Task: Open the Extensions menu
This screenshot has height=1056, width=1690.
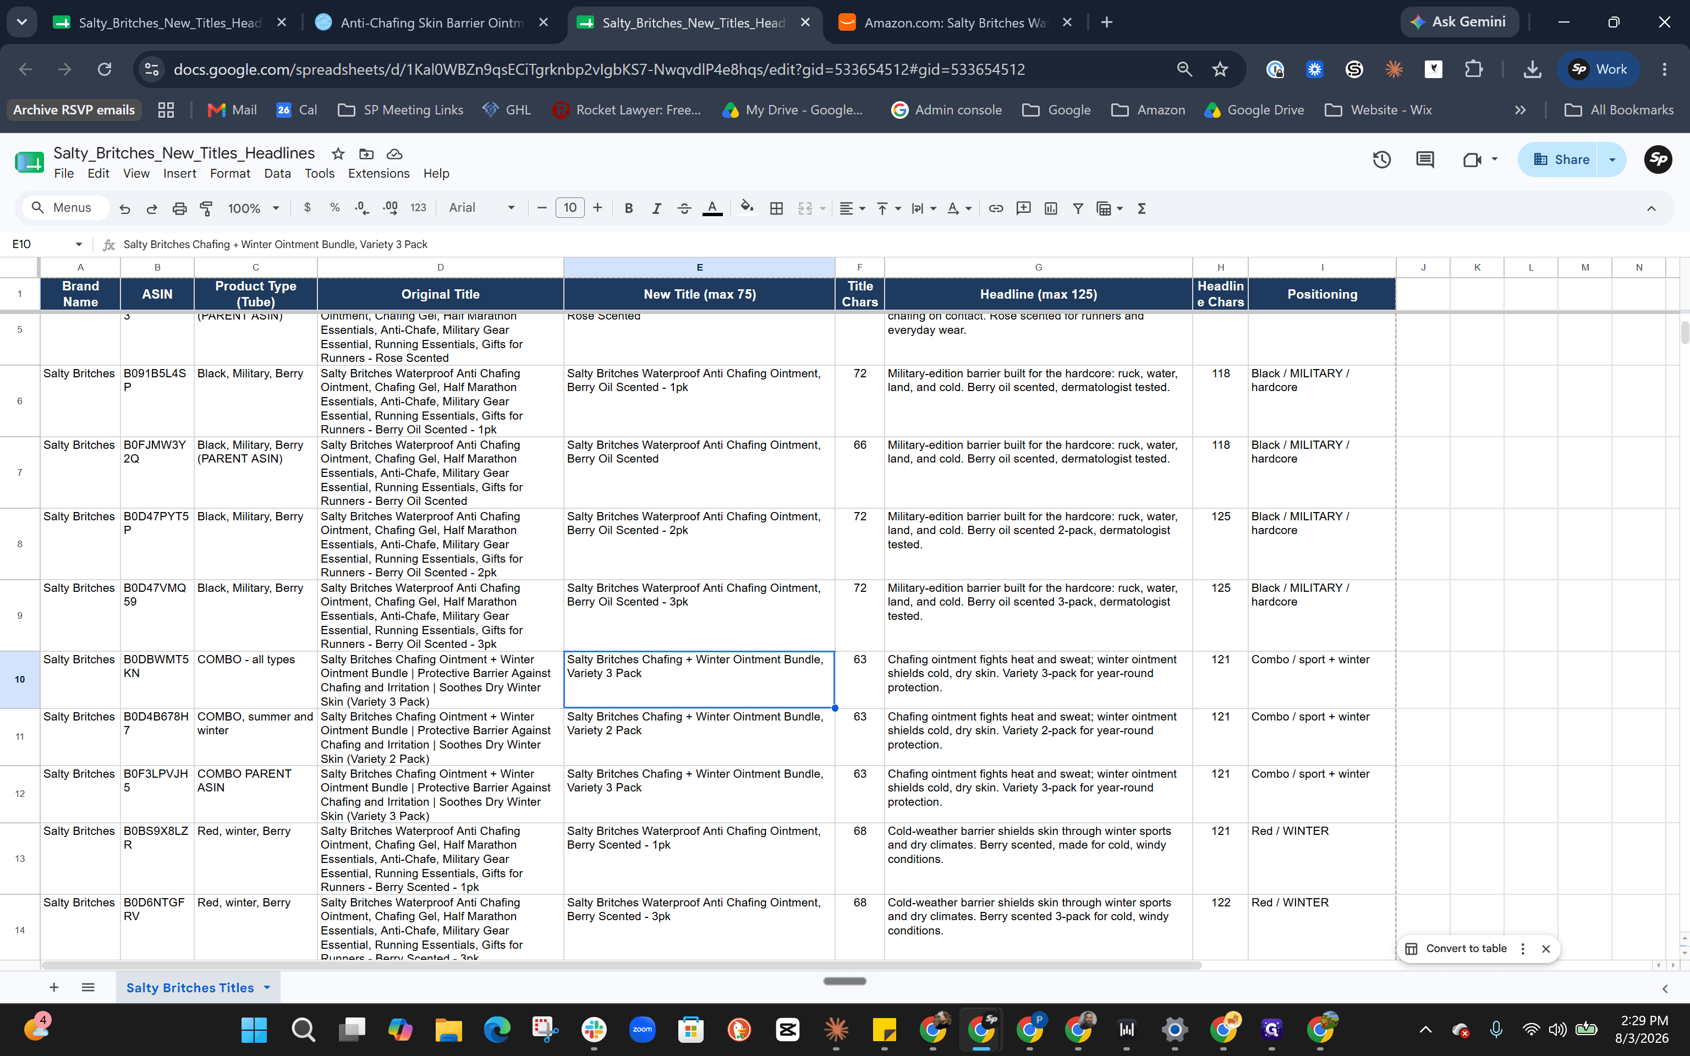Action: 378,173
